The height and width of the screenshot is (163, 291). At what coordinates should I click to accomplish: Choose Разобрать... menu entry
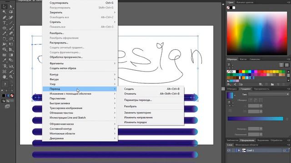pyautogui.click(x=80, y=33)
